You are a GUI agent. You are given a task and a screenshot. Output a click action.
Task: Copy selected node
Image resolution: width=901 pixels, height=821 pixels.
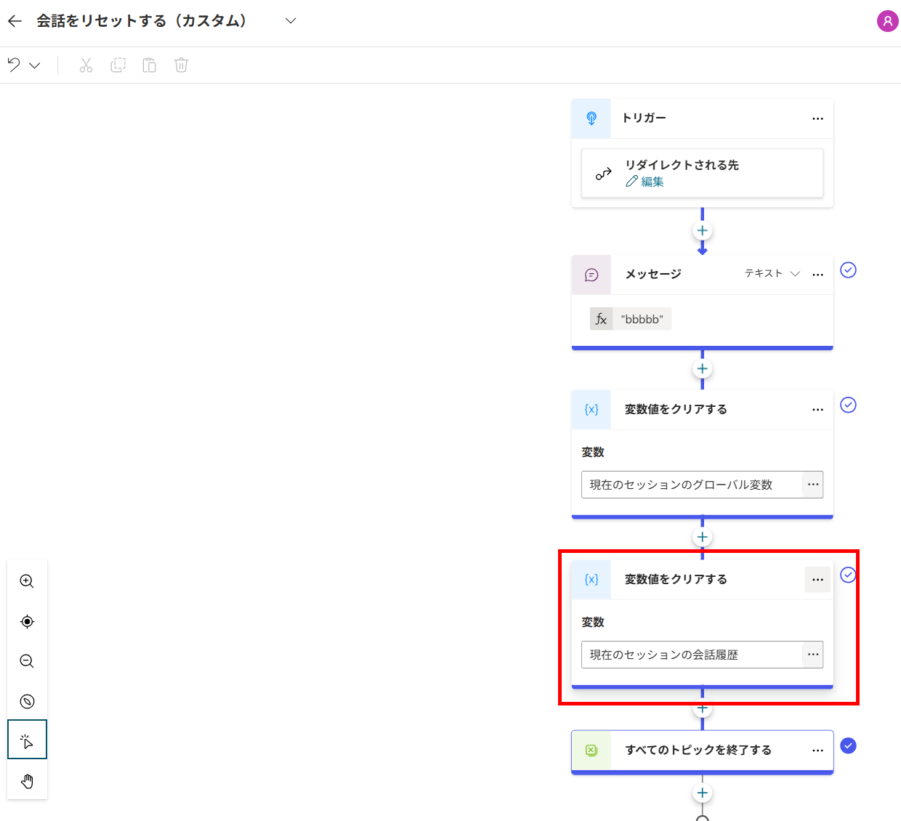tap(118, 65)
